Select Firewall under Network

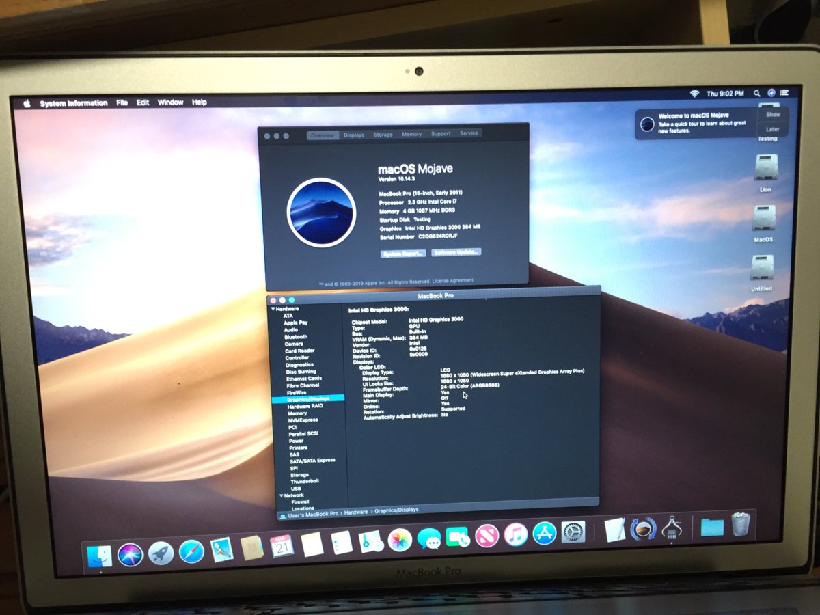[300, 502]
